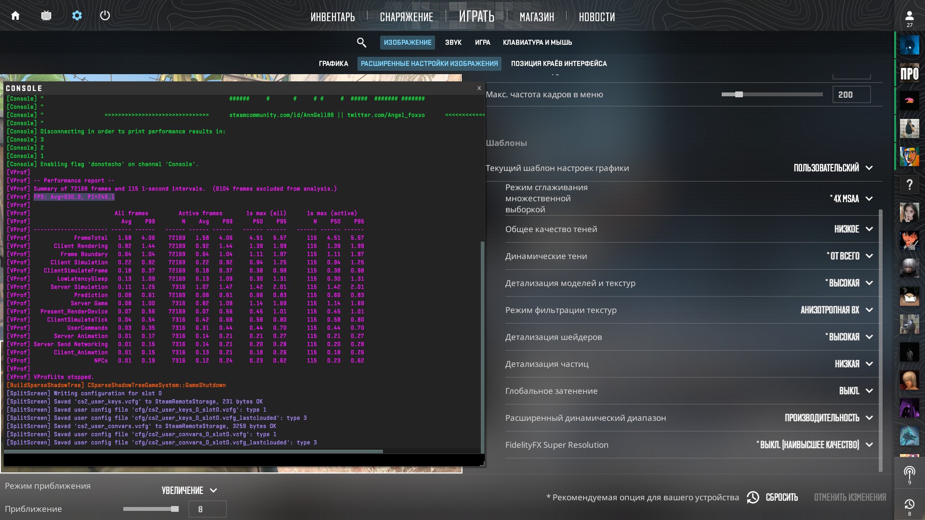This screenshot has height=520, width=925.
Task: Open the watch TV icon
Action: coord(46,16)
